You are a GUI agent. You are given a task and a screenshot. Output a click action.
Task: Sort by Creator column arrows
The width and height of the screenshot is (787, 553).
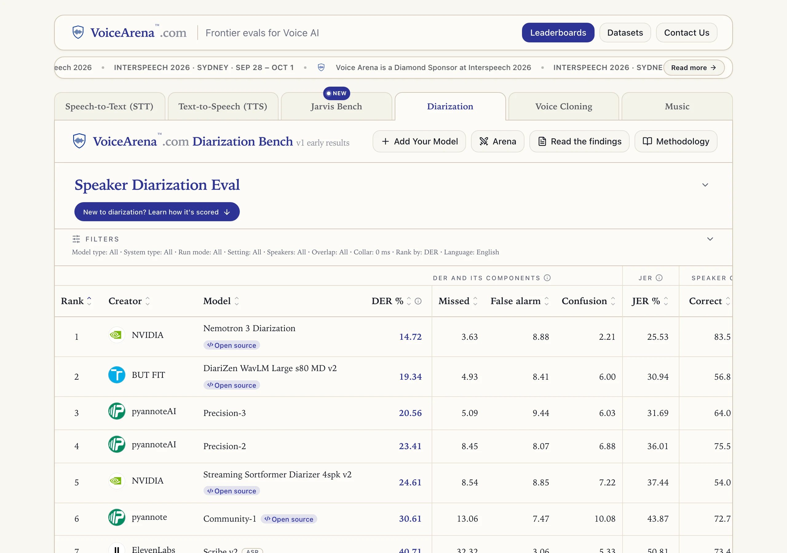click(x=148, y=301)
